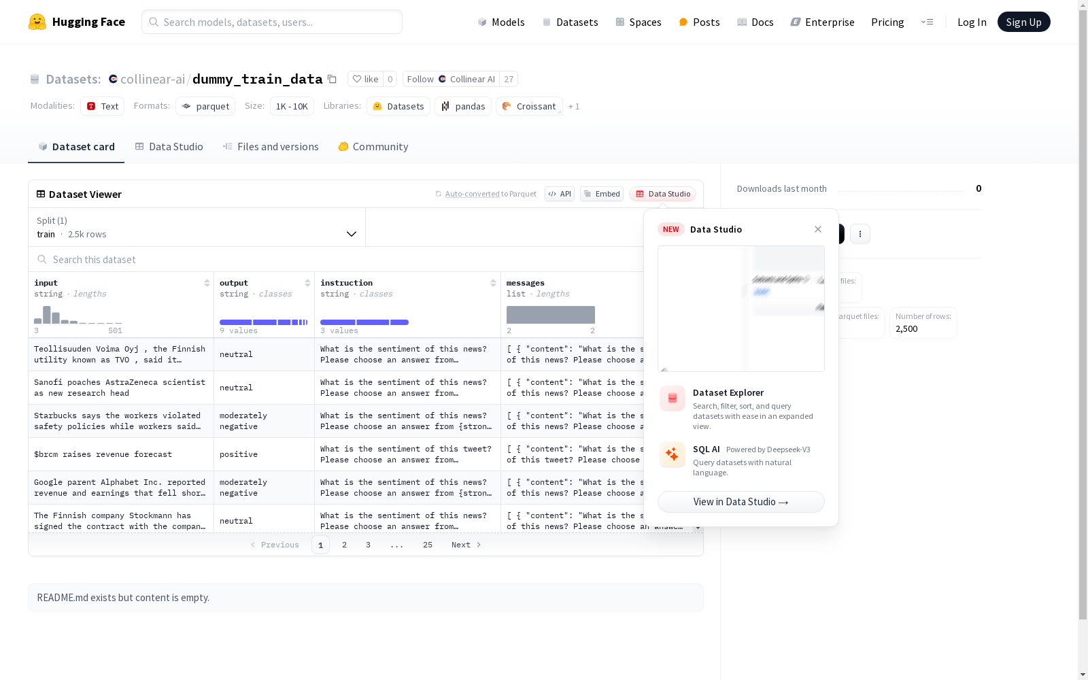
Task: Go to Posts in the navigation bar
Action: coord(699,22)
